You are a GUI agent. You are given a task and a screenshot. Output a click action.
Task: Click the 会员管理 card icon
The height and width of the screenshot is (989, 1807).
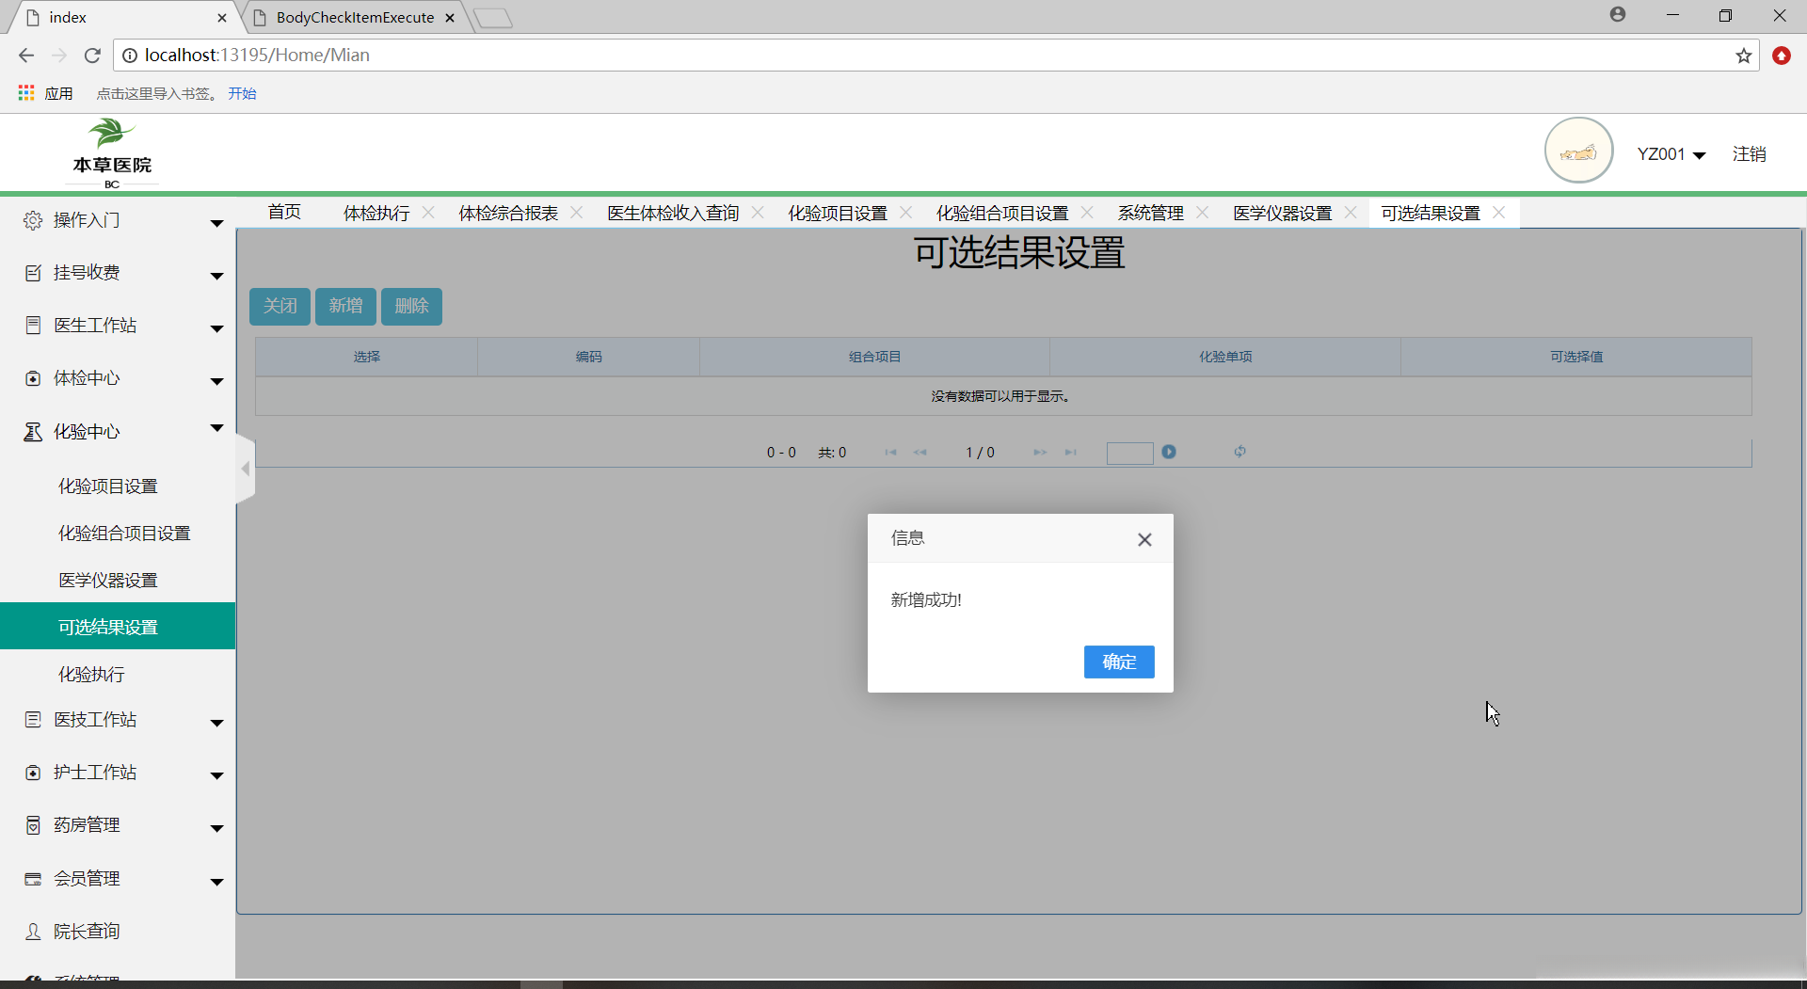(33, 879)
